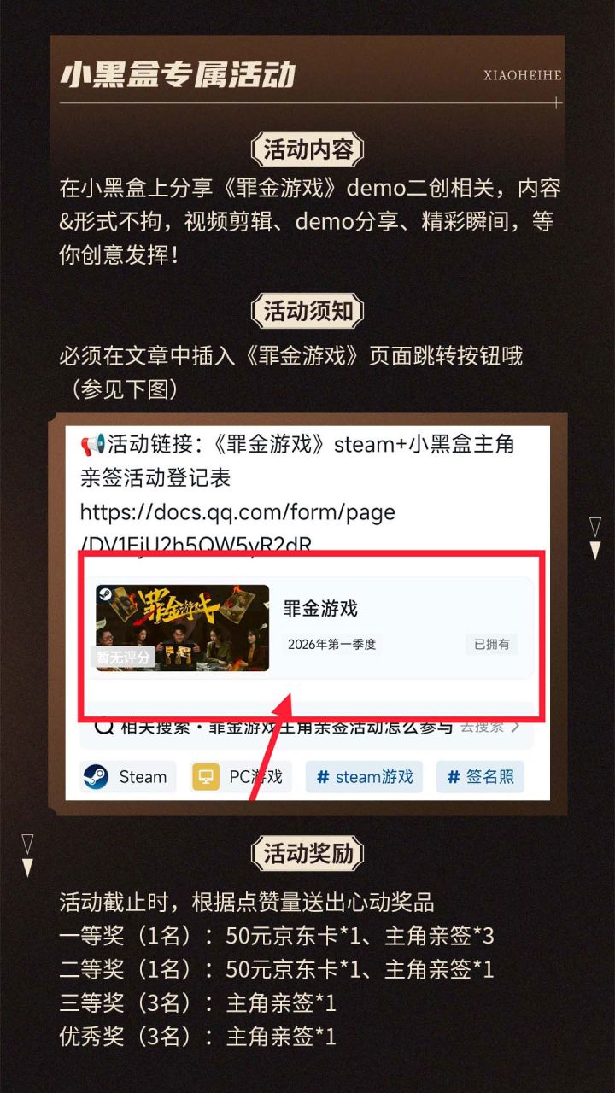Open the 罪金游戏 cover thumbnail
This screenshot has height=1093, width=615.
coord(182,628)
